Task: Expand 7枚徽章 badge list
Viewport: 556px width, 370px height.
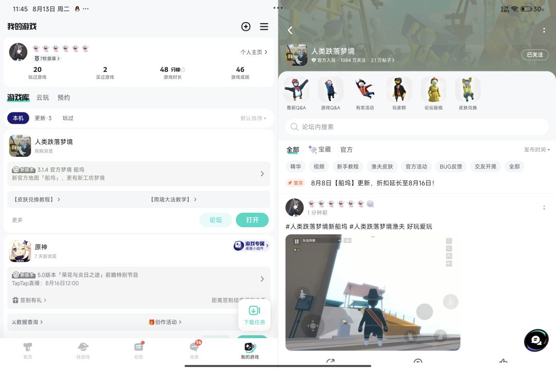Action: point(47,59)
